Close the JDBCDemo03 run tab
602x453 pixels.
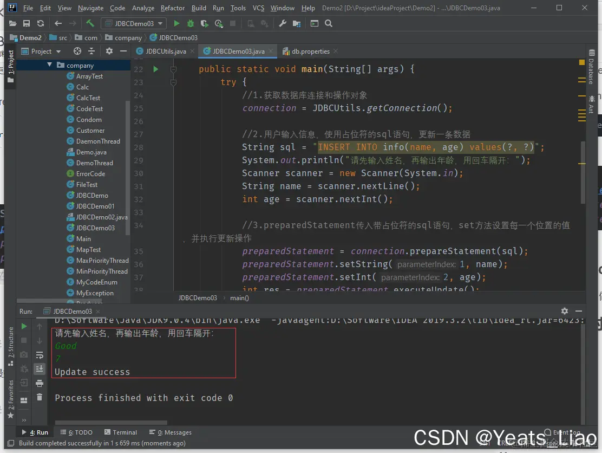[98, 311]
